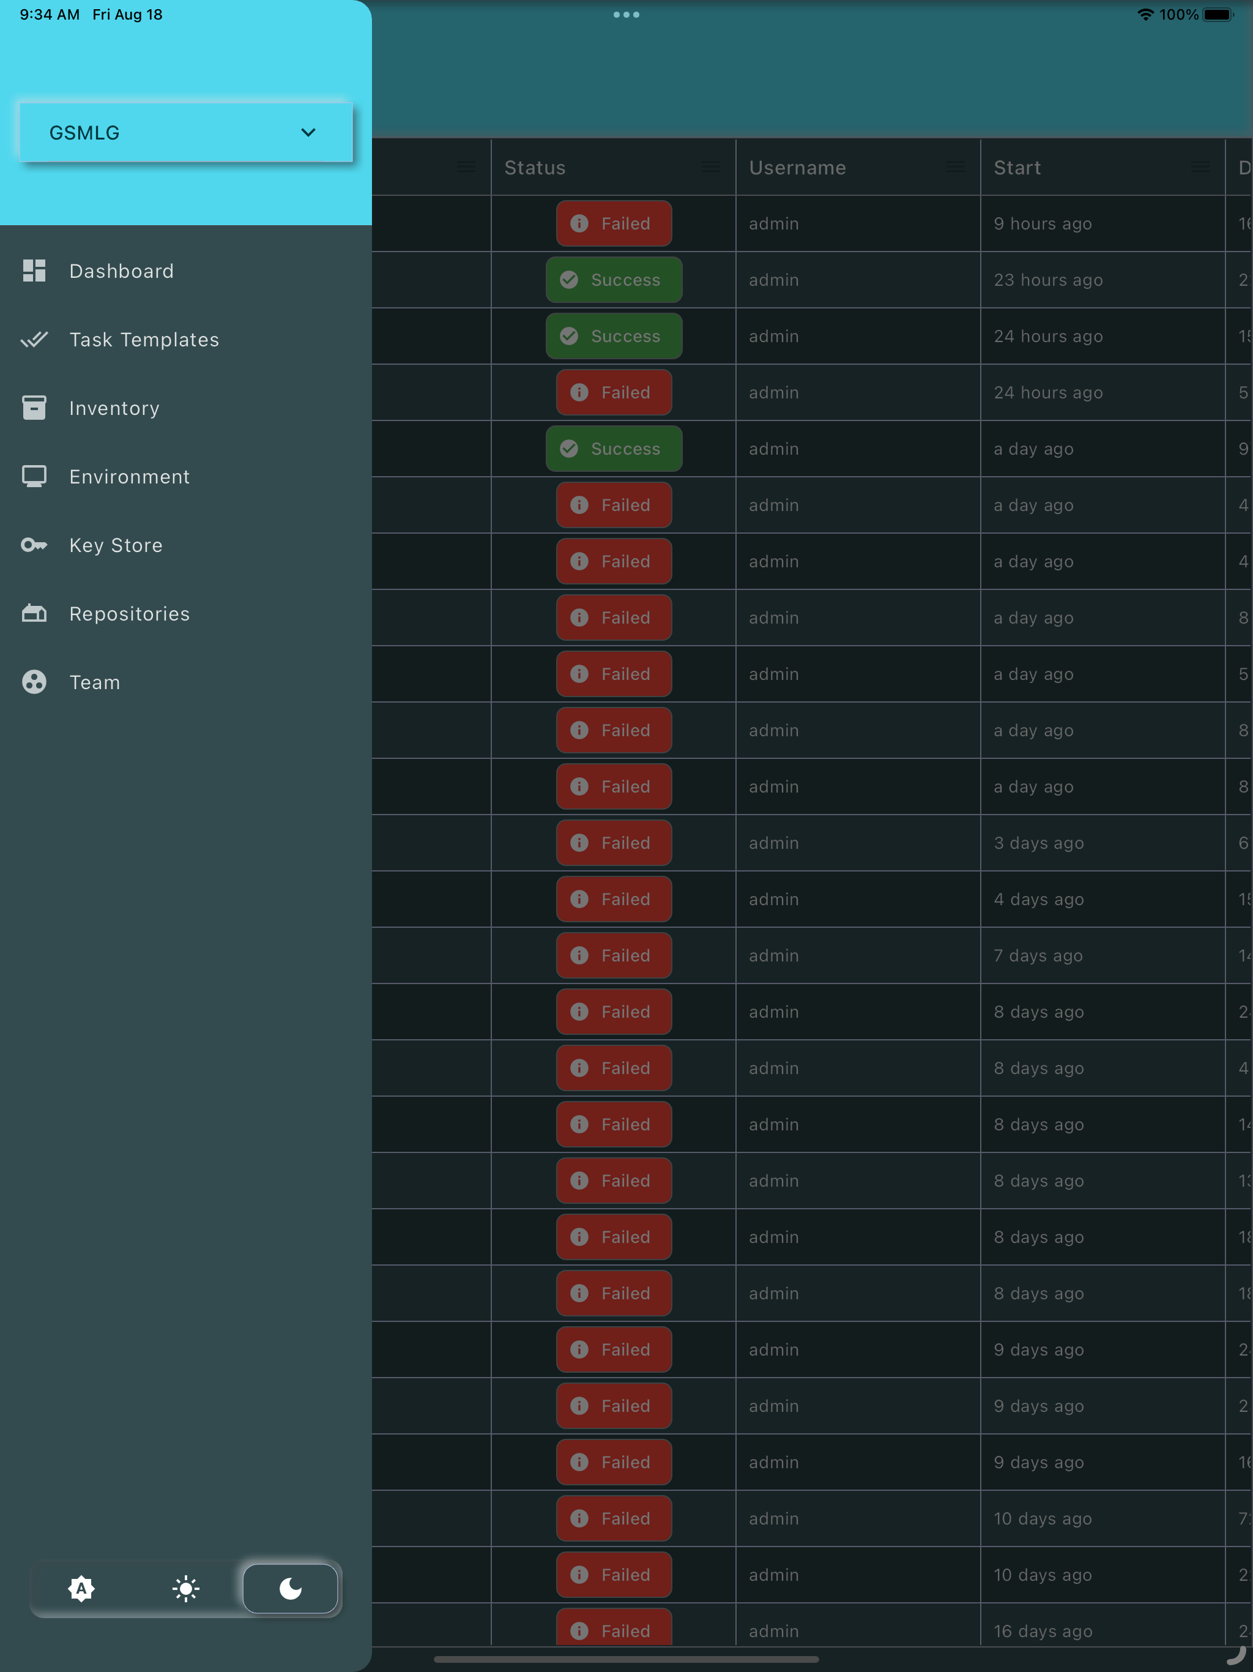Click the Inventory archive box icon
This screenshot has width=1253, height=1672.
click(34, 408)
